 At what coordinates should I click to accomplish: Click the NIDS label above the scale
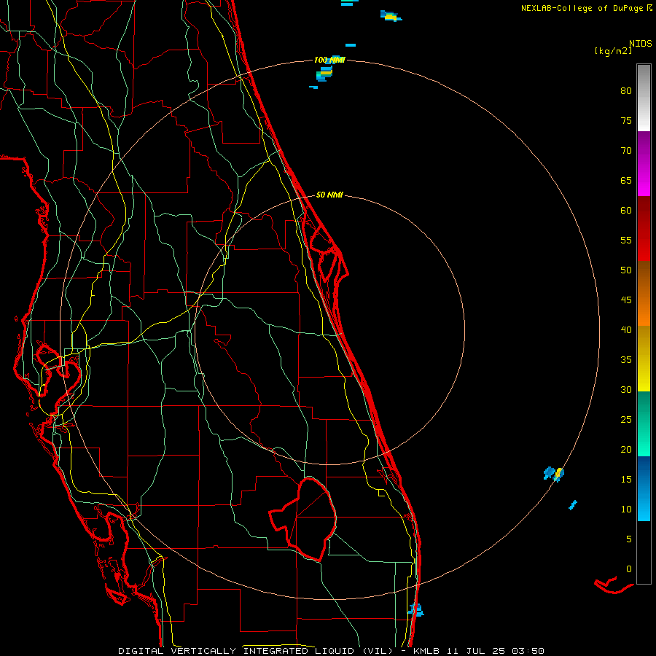click(x=640, y=44)
